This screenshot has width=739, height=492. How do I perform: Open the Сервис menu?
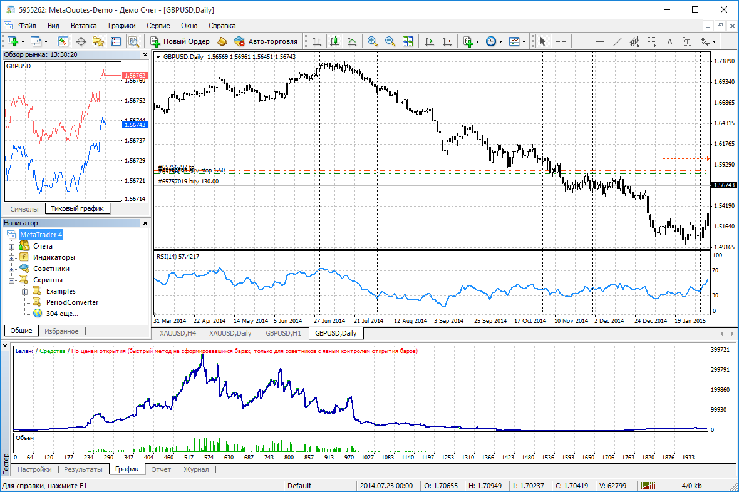point(158,26)
